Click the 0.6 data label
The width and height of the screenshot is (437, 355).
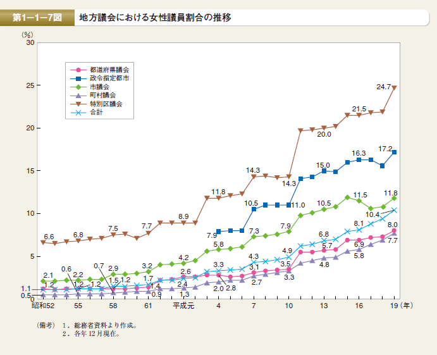[x=66, y=269]
